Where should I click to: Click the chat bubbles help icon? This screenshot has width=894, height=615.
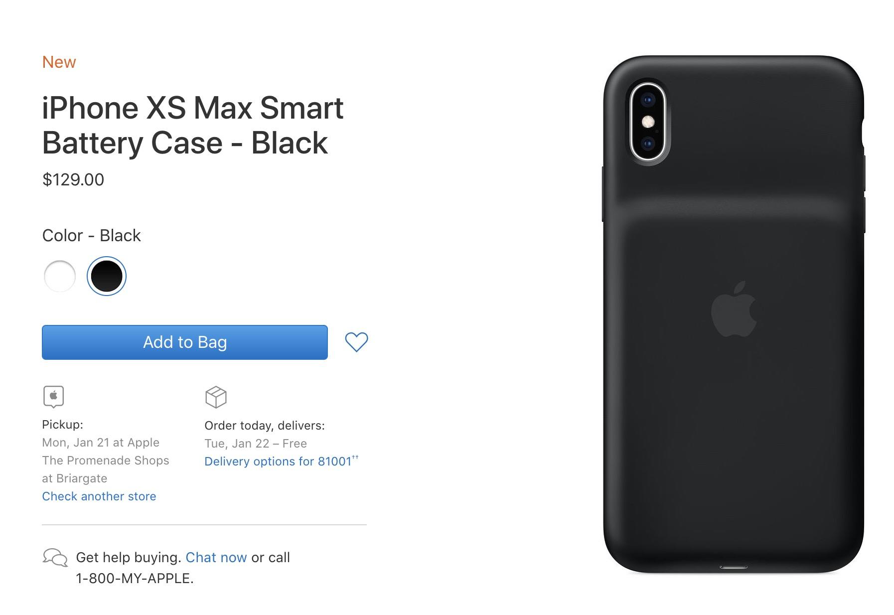(55, 557)
